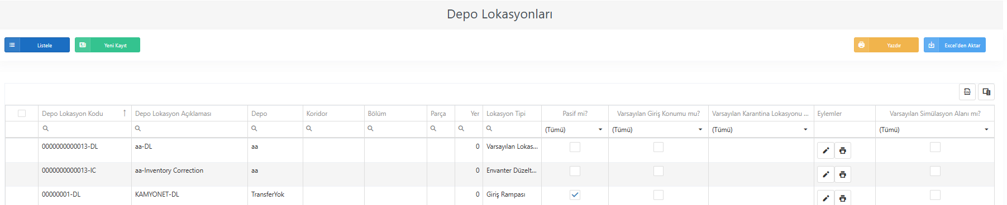Image resolution: width=1007 pixels, height=205 pixels.
Task: Expand Varsayılan Giriş Konumu mu filter dropdown
Action: 658,129
